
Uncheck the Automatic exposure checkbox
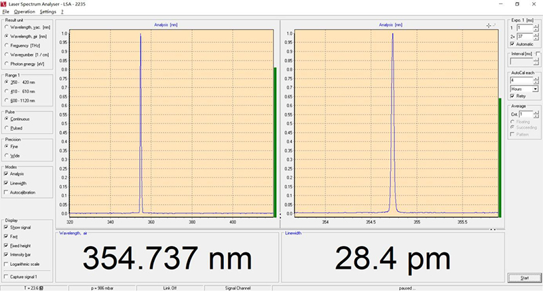click(512, 43)
